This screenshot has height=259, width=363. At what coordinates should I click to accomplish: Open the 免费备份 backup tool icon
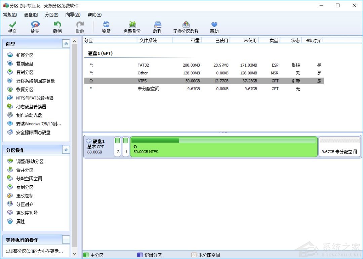(132, 25)
